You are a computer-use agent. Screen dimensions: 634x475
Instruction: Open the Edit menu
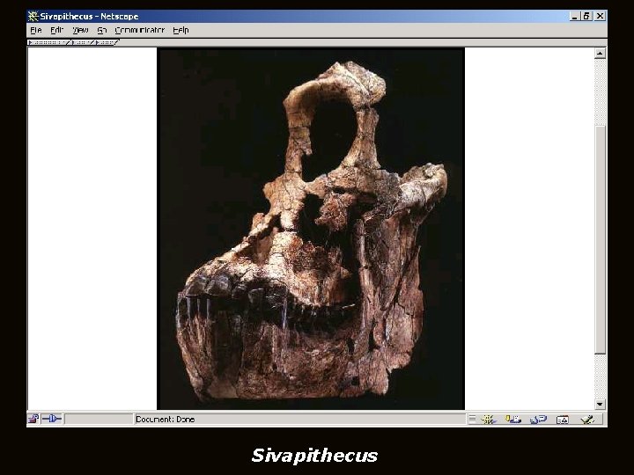click(57, 30)
